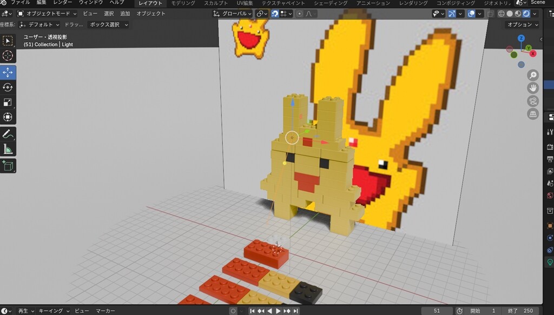Screen dimensions: 554x315
Task: Open the ボックス選択 dropdown
Action: tap(108, 25)
